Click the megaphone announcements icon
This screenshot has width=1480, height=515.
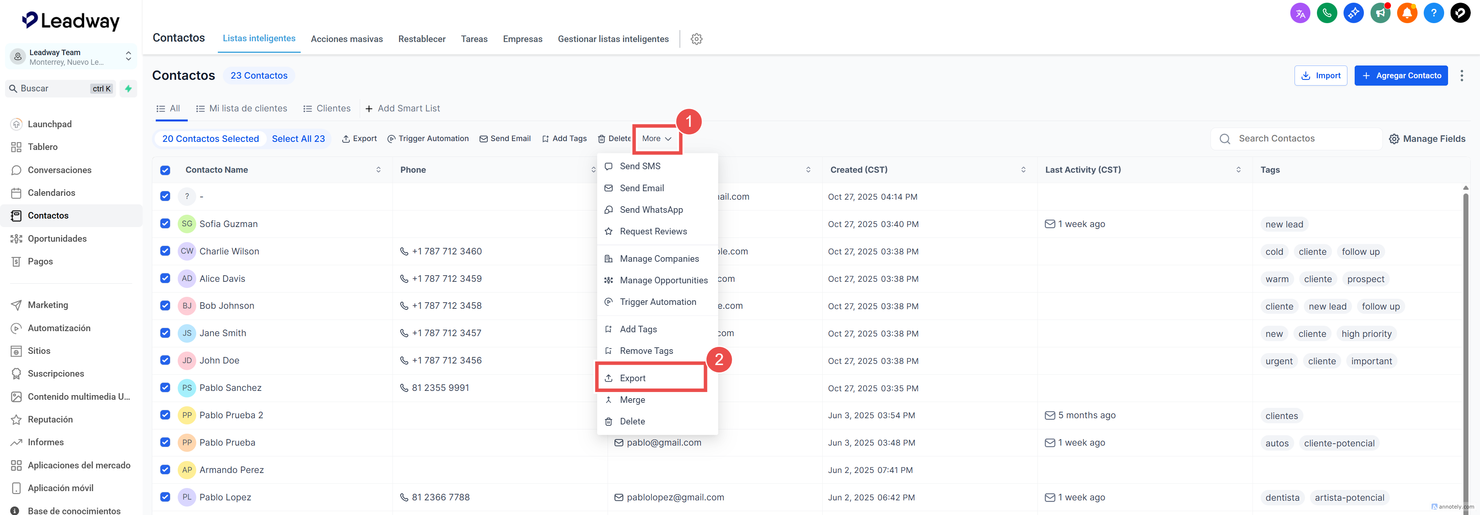[x=1380, y=13]
